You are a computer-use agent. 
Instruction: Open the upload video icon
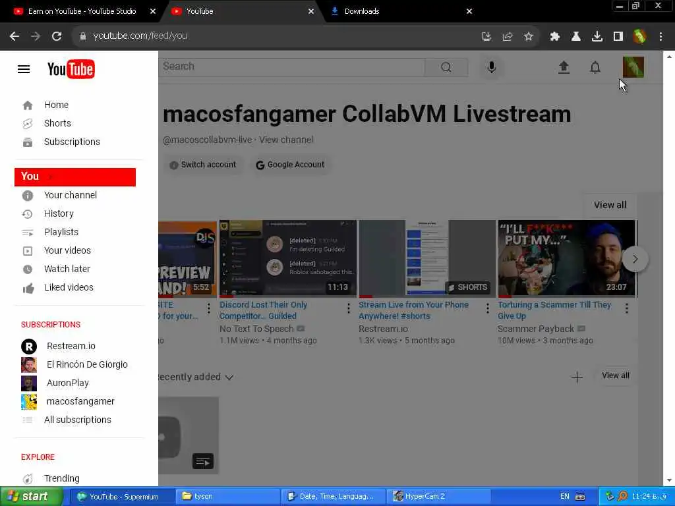pyautogui.click(x=564, y=67)
